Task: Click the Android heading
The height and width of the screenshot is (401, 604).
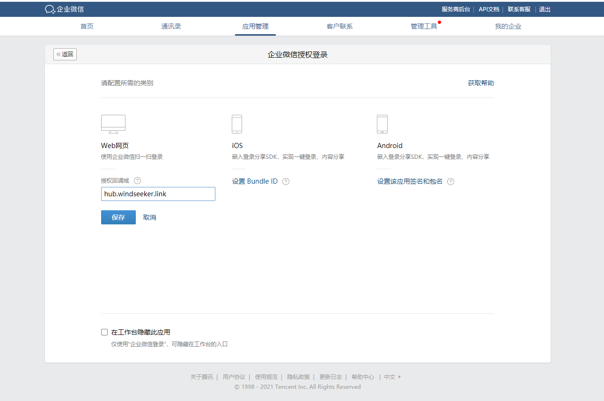Action: [390, 146]
